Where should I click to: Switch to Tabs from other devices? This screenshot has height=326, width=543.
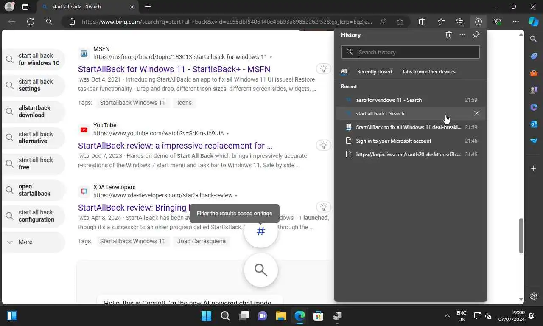coord(429,71)
